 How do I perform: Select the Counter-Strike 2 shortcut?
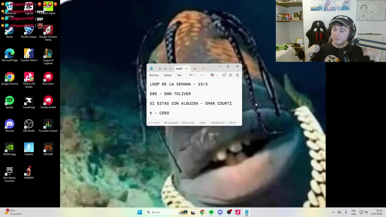29,55
